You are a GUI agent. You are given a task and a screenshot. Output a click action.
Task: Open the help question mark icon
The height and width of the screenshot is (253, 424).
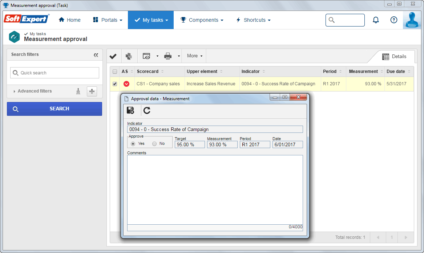(394, 20)
